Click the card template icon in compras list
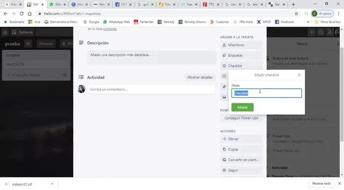The height and width of the screenshot is (190, 344). pyautogui.click(x=65, y=75)
